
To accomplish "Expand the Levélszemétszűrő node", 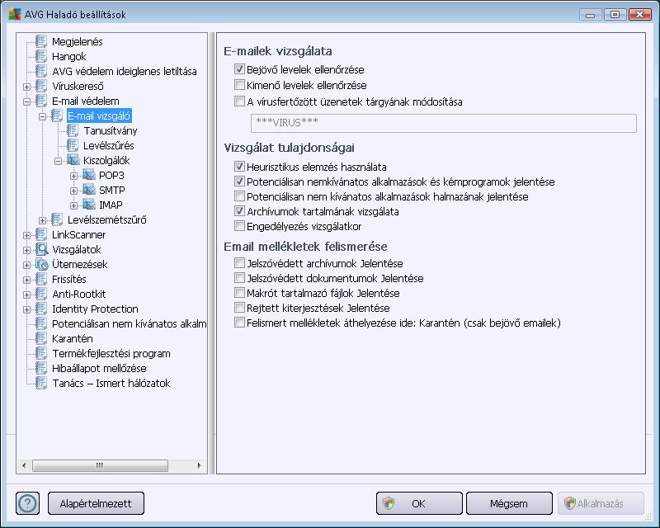I will (x=43, y=220).
